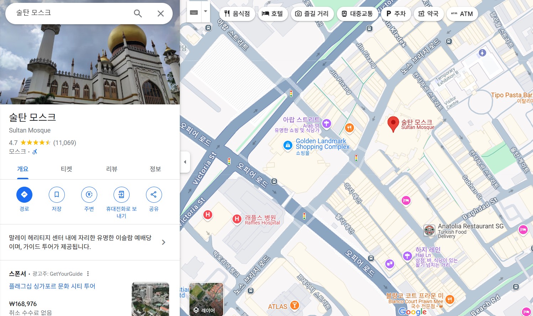Click the ₩168,976 tour price
Screen dimensions: 533x316
pyautogui.click(x=23, y=304)
